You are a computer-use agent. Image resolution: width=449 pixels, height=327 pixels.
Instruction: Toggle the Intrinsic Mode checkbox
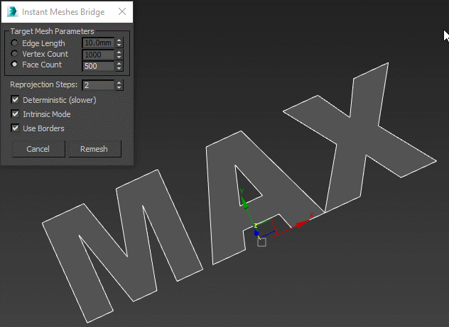click(x=16, y=114)
